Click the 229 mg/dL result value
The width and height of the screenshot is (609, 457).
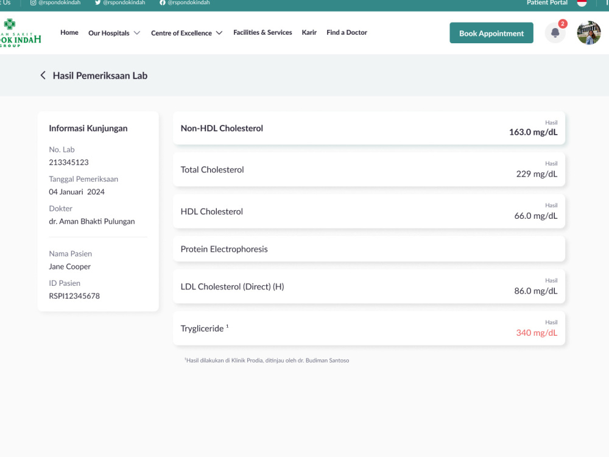[x=537, y=174]
